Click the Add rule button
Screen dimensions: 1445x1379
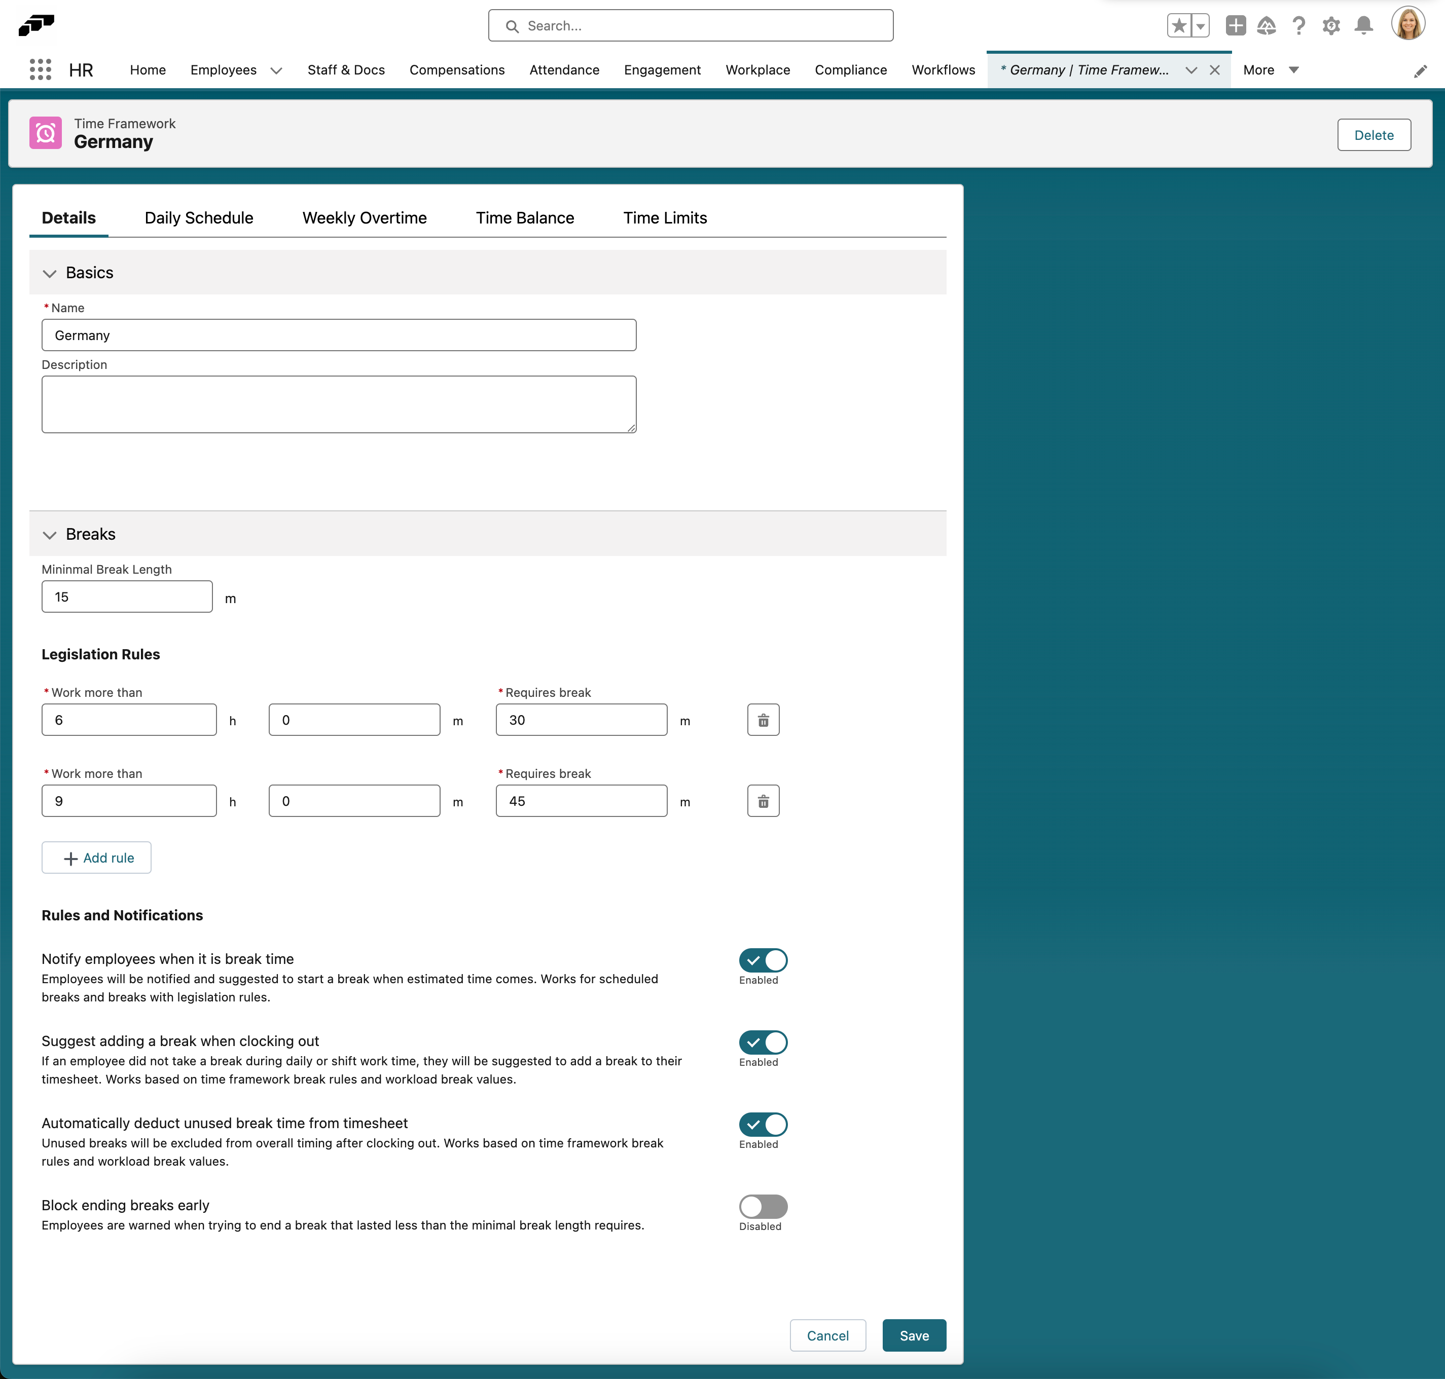tap(96, 857)
